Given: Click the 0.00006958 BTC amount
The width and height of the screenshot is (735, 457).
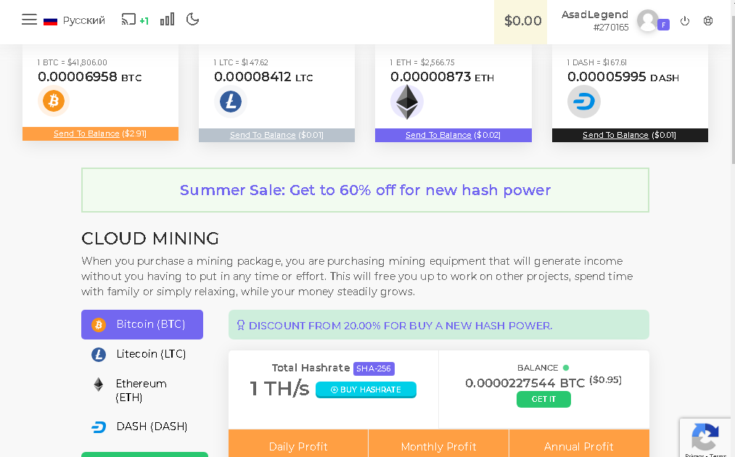Looking at the screenshot, I should click(89, 76).
